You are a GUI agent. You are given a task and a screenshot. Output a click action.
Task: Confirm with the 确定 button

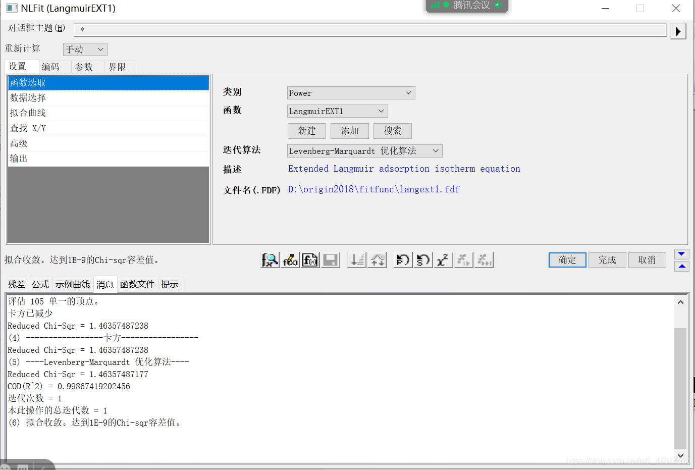pyautogui.click(x=567, y=260)
